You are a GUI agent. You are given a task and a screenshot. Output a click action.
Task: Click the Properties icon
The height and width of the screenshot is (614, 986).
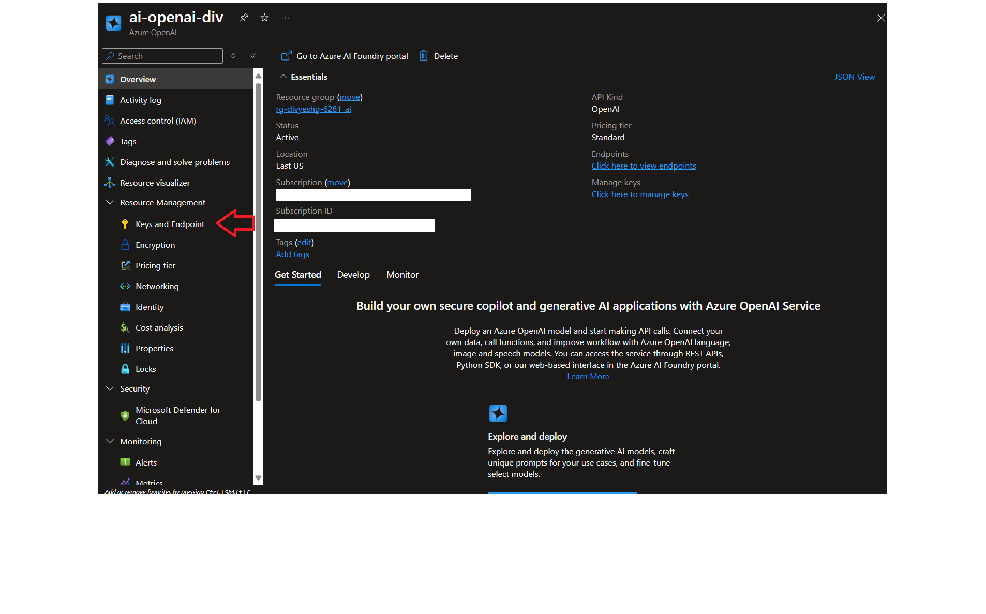tap(125, 348)
